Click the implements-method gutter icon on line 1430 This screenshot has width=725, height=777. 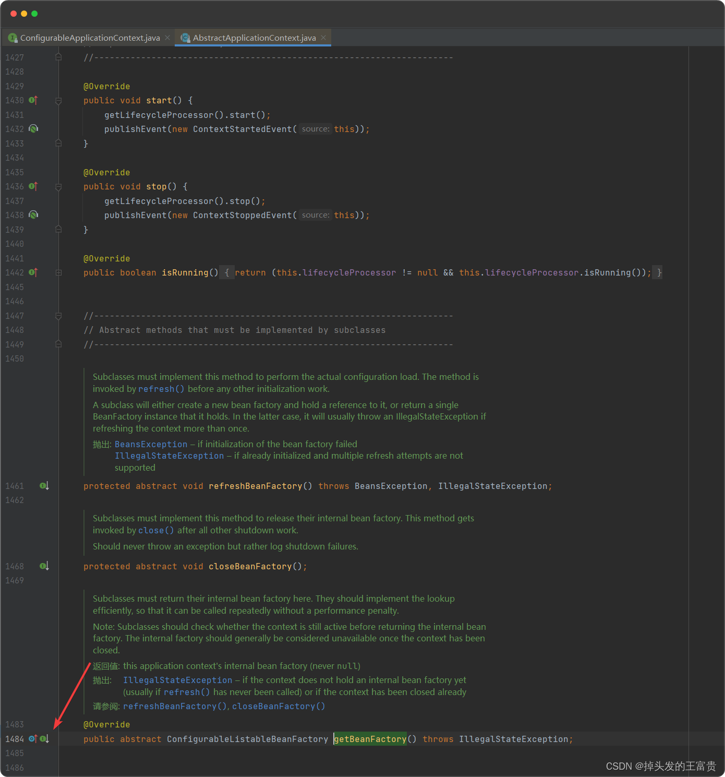[33, 100]
